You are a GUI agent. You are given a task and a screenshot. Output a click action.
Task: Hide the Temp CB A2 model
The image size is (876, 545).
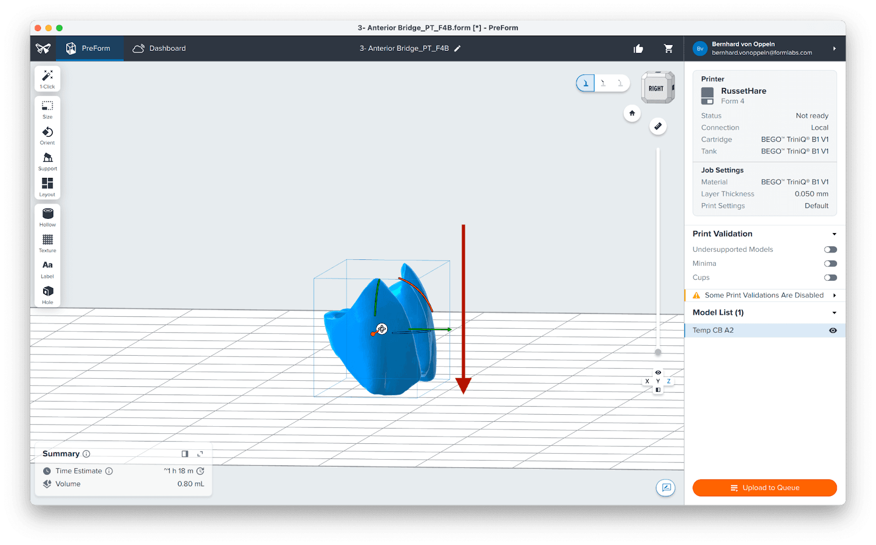(x=833, y=331)
